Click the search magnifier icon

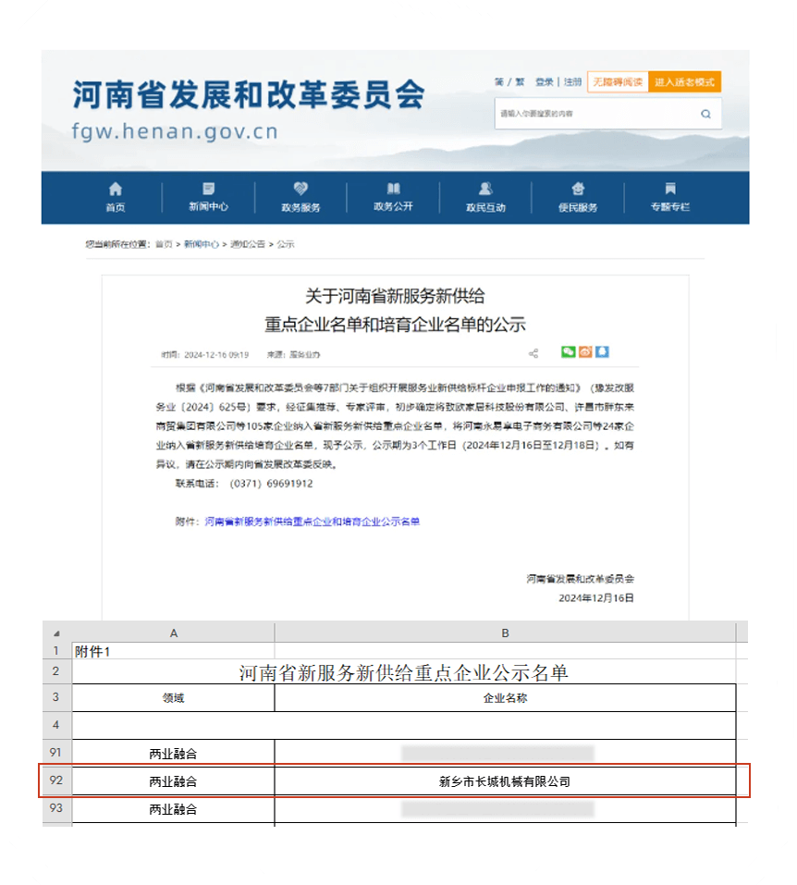tap(705, 114)
